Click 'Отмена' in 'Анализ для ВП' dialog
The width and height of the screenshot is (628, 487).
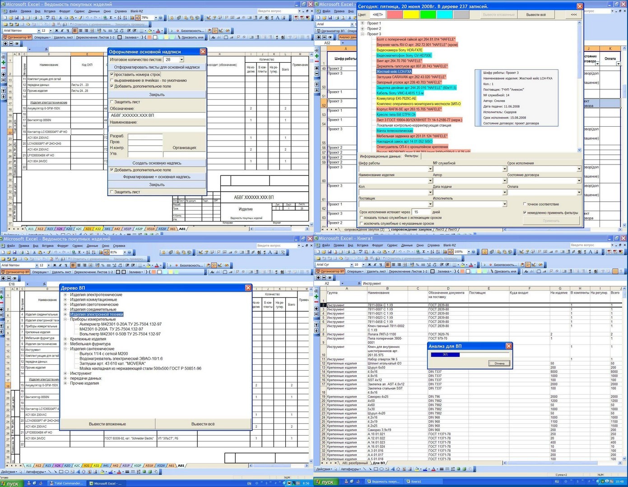(x=499, y=363)
